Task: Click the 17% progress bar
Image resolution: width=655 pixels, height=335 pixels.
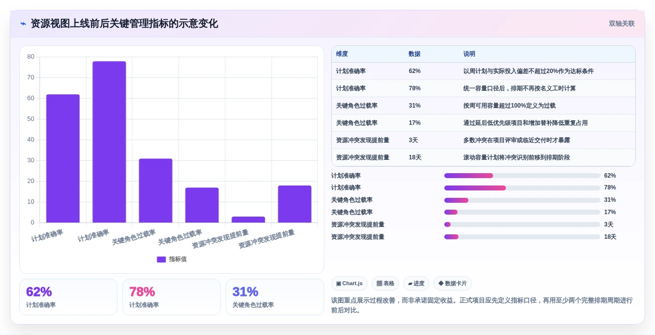Action: [x=522, y=212]
